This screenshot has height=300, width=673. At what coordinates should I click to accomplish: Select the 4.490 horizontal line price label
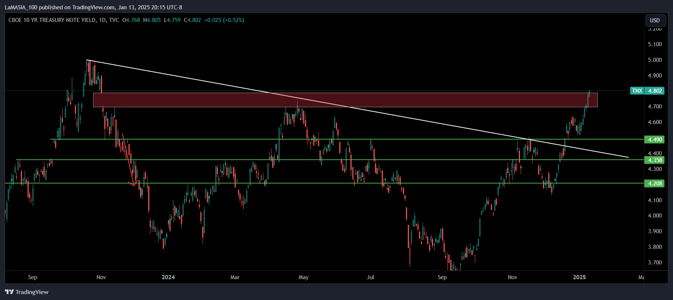point(655,140)
